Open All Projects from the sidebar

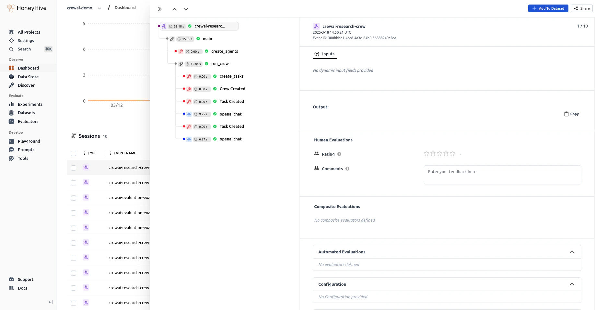[x=29, y=32]
